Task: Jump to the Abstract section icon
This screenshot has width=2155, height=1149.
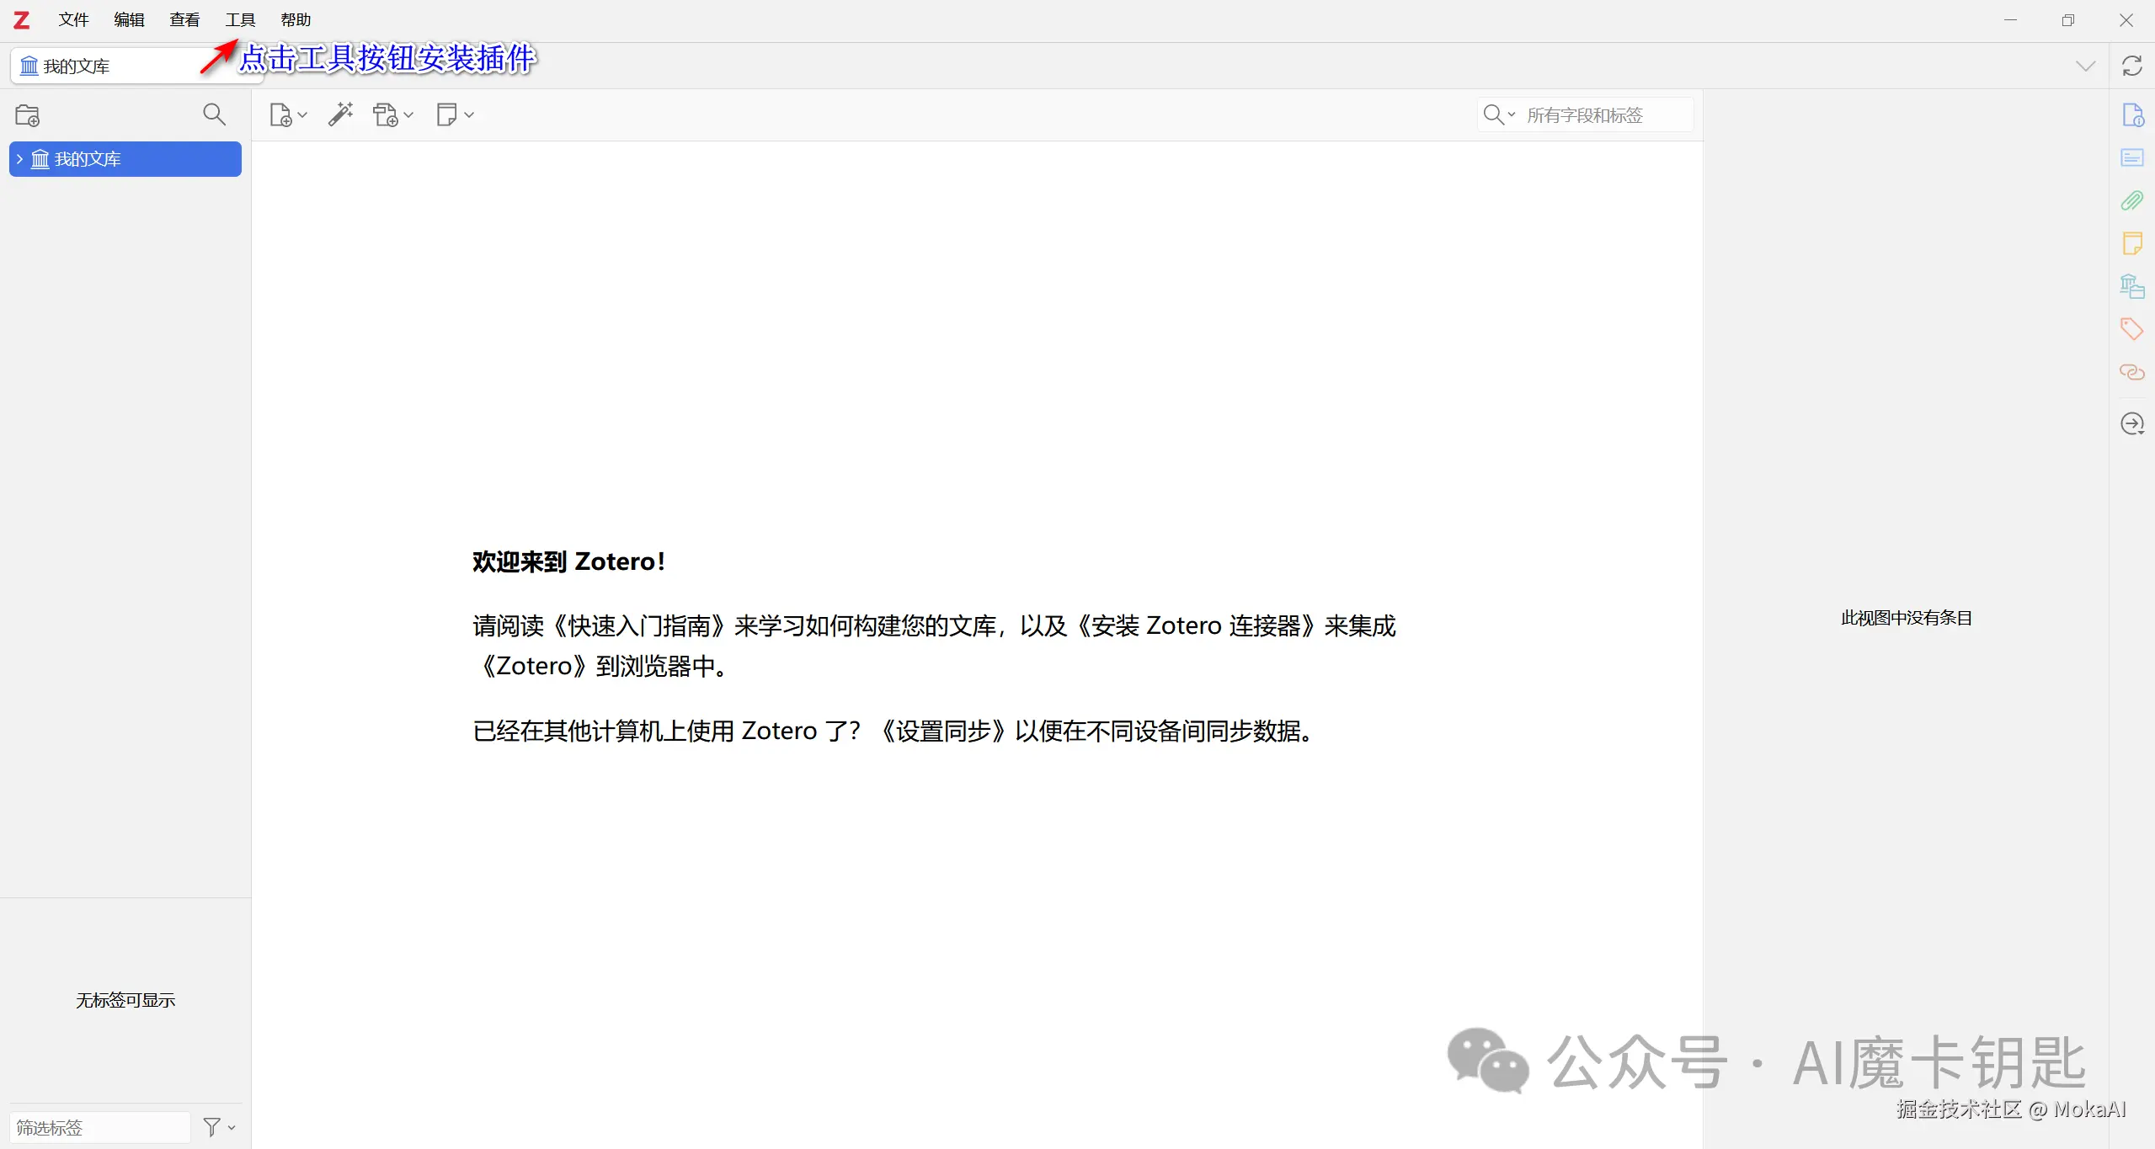Action: [x=2131, y=157]
